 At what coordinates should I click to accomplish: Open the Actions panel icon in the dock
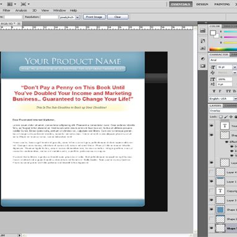pyautogui.click(x=203, y=48)
